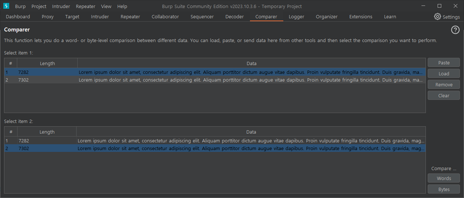Image resolution: width=464 pixels, height=198 pixels.
Task: Close the Burp Suite window
Action: (x=455, y=6)
